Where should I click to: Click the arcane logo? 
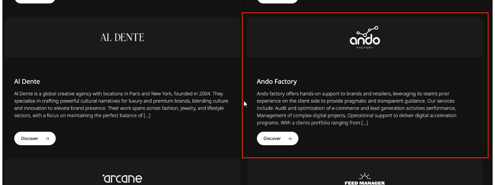pos(122,178)
